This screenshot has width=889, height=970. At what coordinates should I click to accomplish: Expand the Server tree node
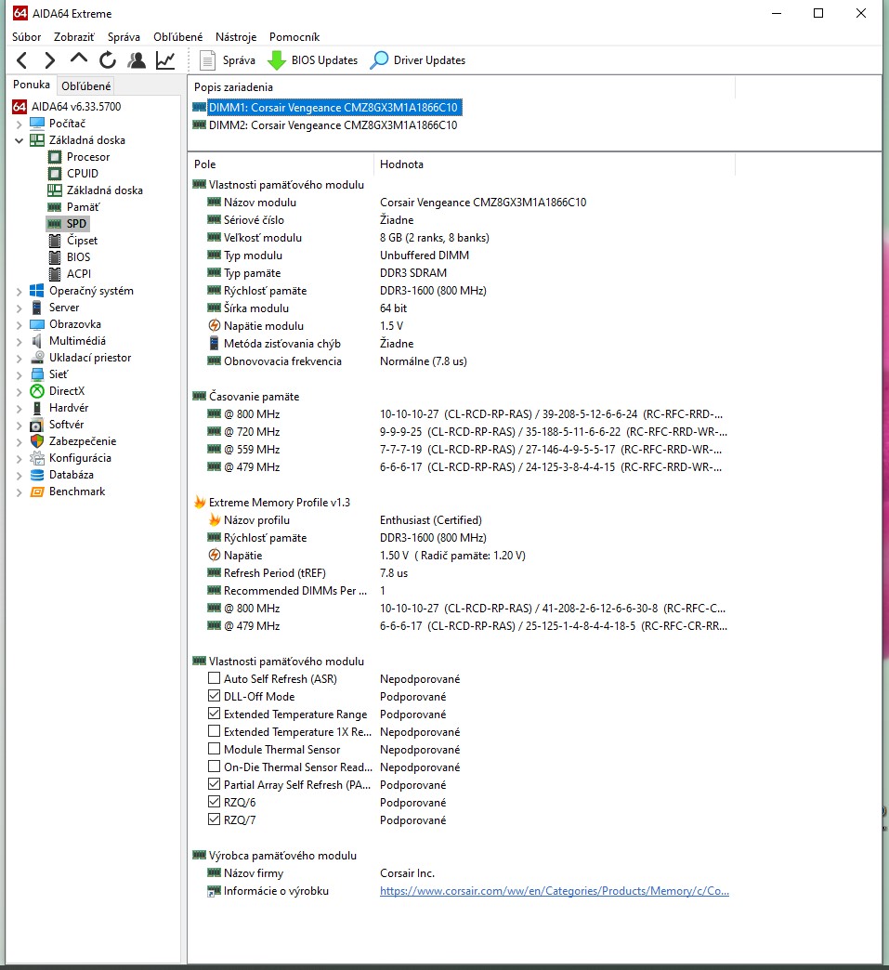[19, 308]
